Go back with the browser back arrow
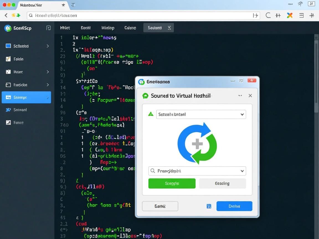The image size is (319, 239). click(x=6, y=15)
